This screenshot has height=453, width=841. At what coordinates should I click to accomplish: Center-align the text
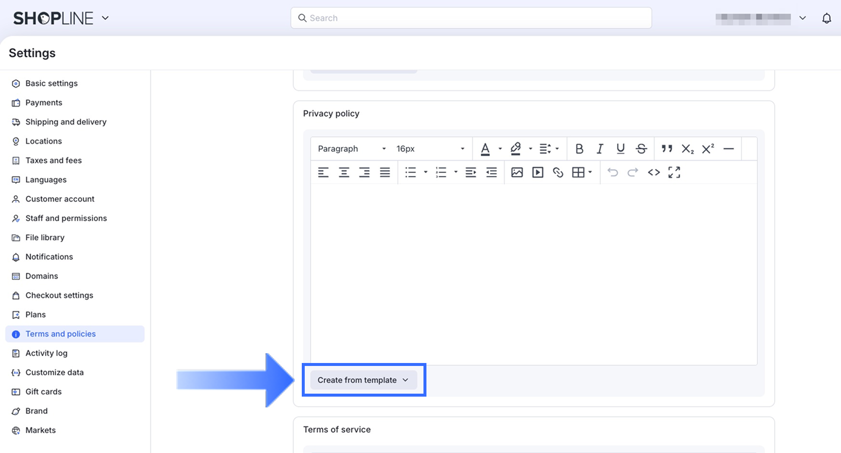pyautogui.click(x=344, y=172)
